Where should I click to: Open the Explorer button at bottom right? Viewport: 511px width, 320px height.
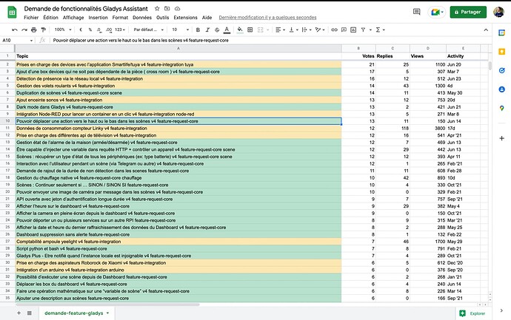tap(470, 313)
